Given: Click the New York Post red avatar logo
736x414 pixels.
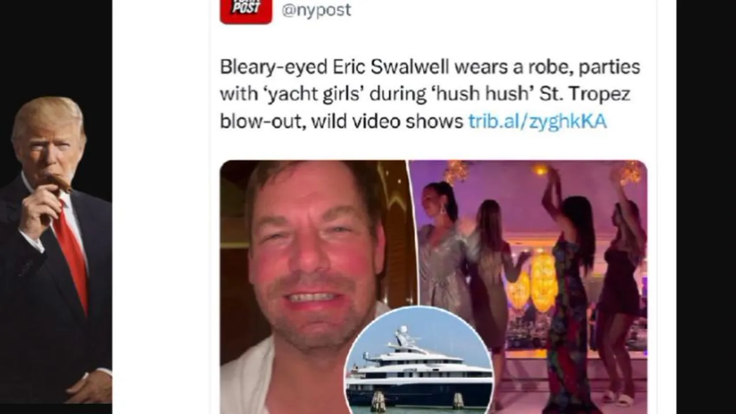Looking at the screenshot, I should pos(246,10).
